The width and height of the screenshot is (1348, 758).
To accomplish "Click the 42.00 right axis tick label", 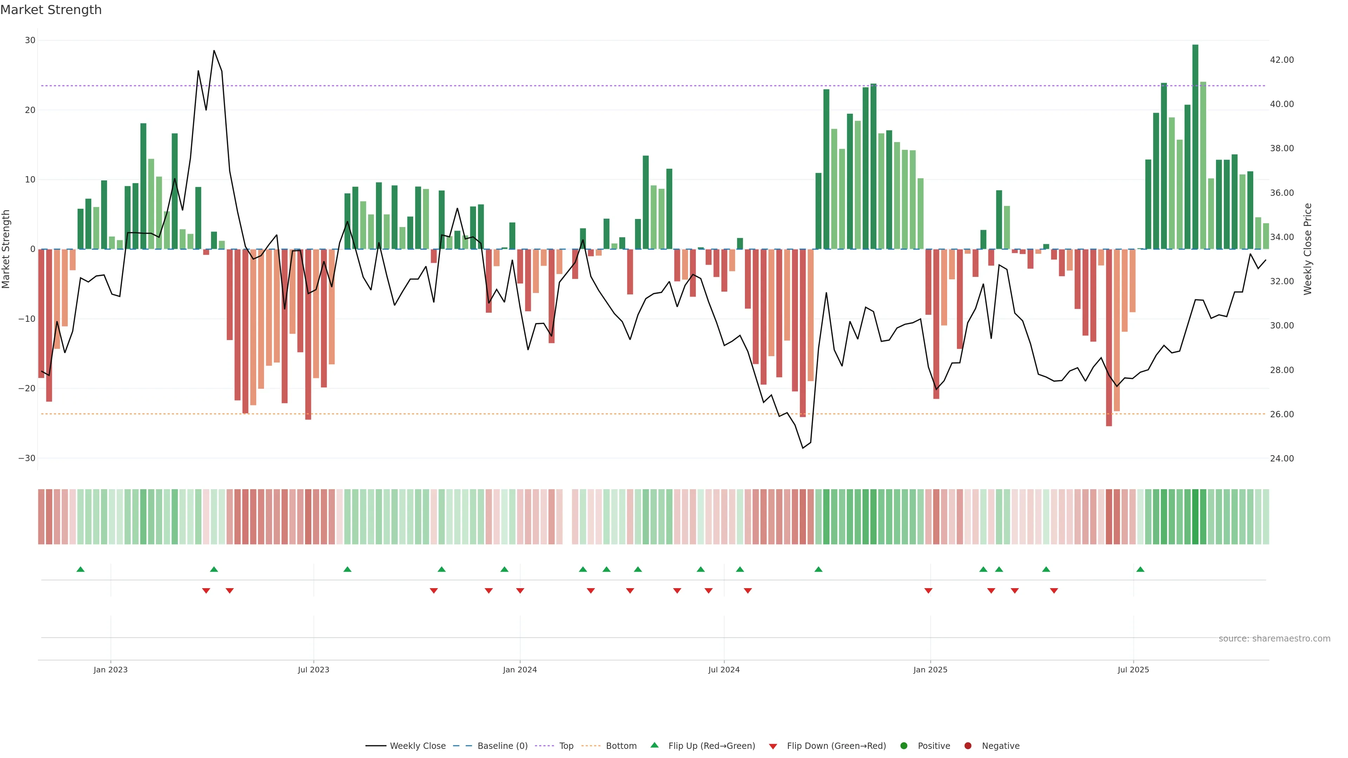I will click(1282, 60).
